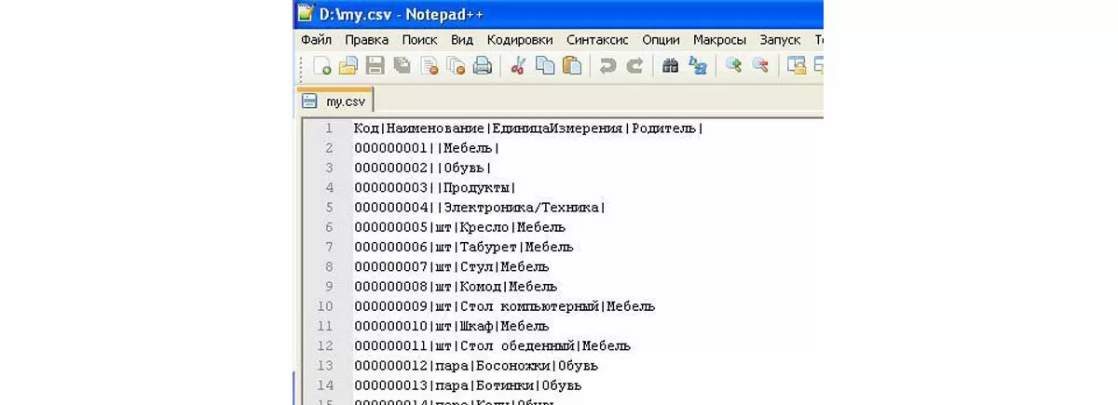Viewport: 1118px width, 405px height.
Task: Open the Вид menu
Action: 462,40
